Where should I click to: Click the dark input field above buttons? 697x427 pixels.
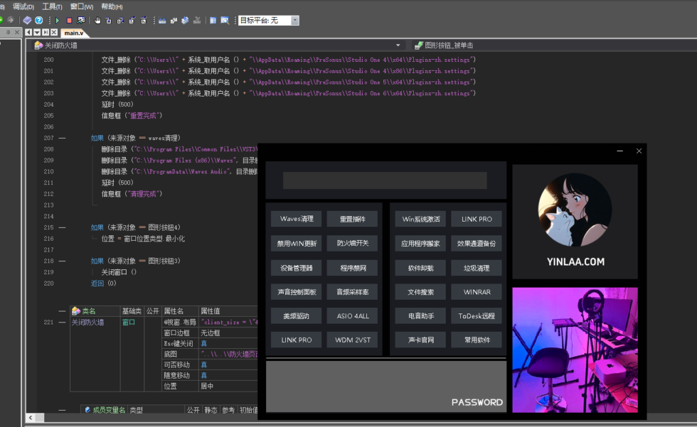[385, 180]
